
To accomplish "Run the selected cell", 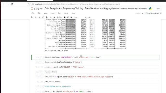I will [x=60, y=17].
